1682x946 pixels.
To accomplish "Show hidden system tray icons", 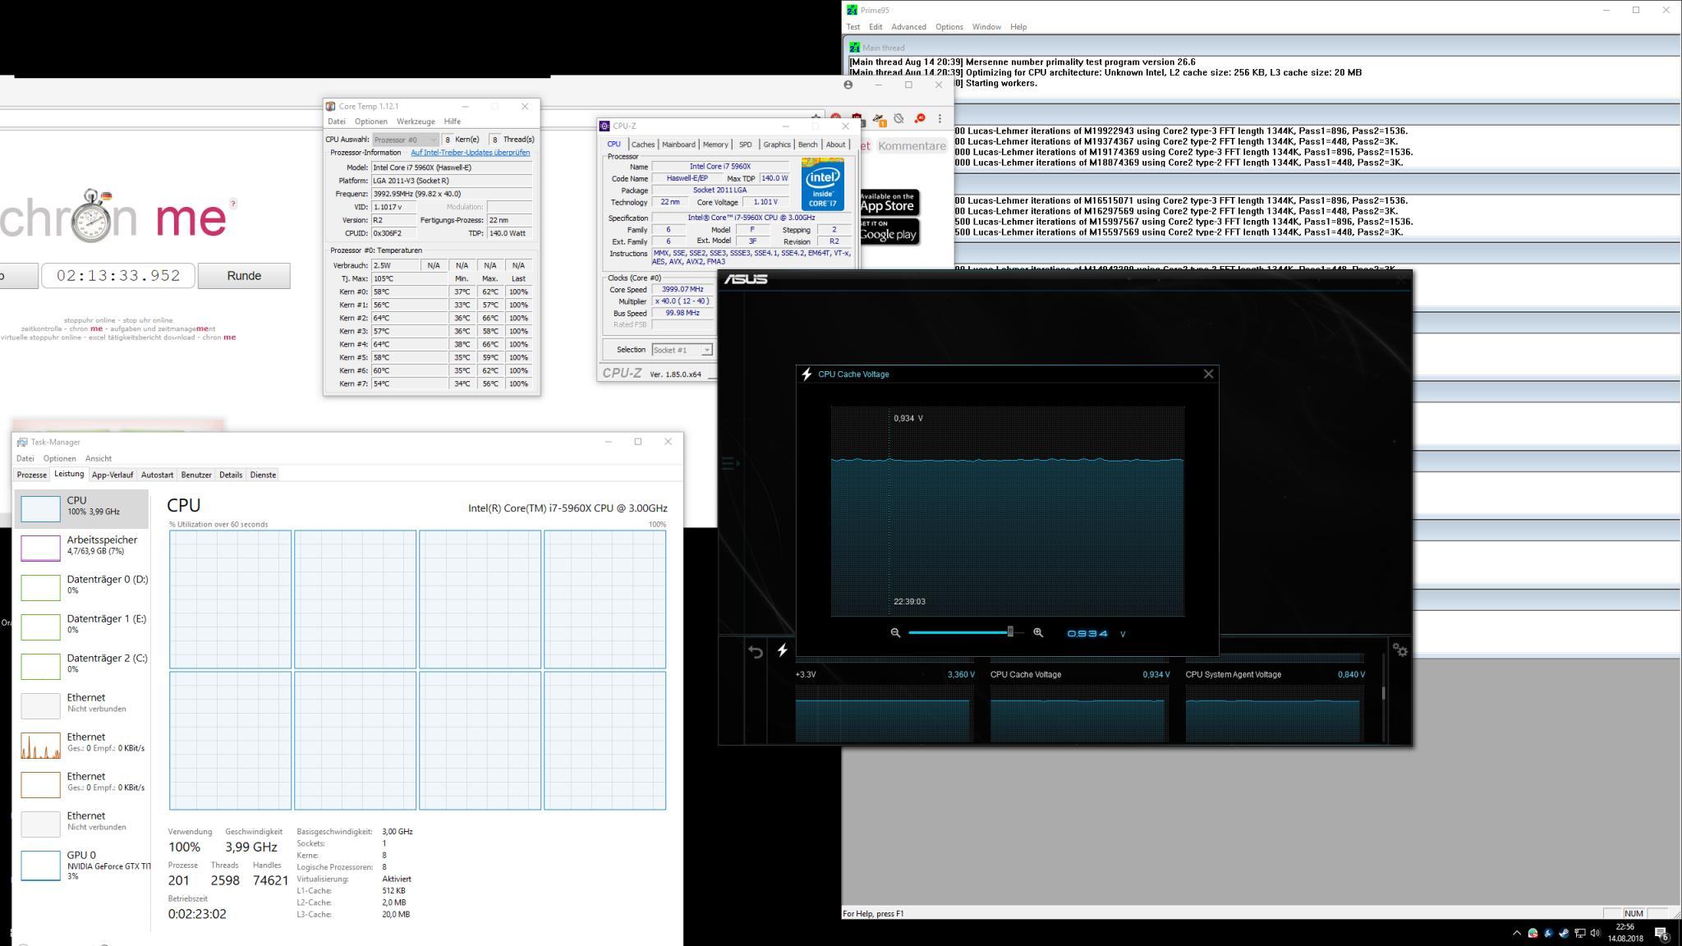I will [1516, 933].
